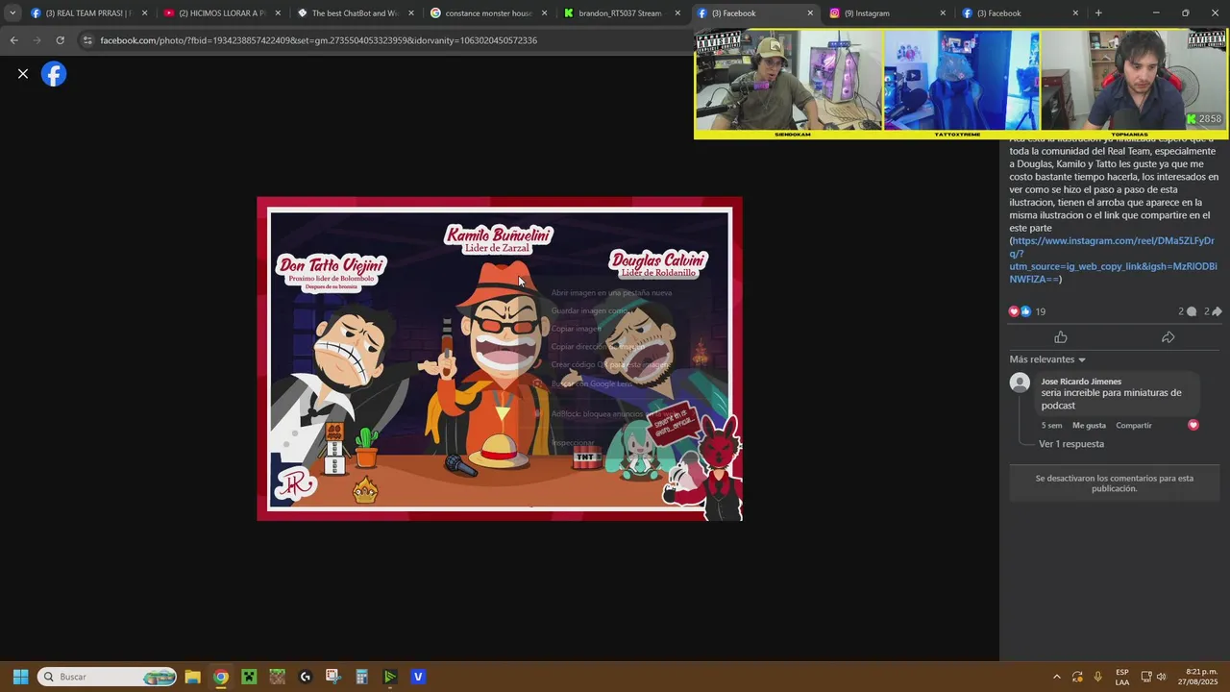The image size is (1230, 692).
Task: Close the Instagram tab
Action: (943, 13)
